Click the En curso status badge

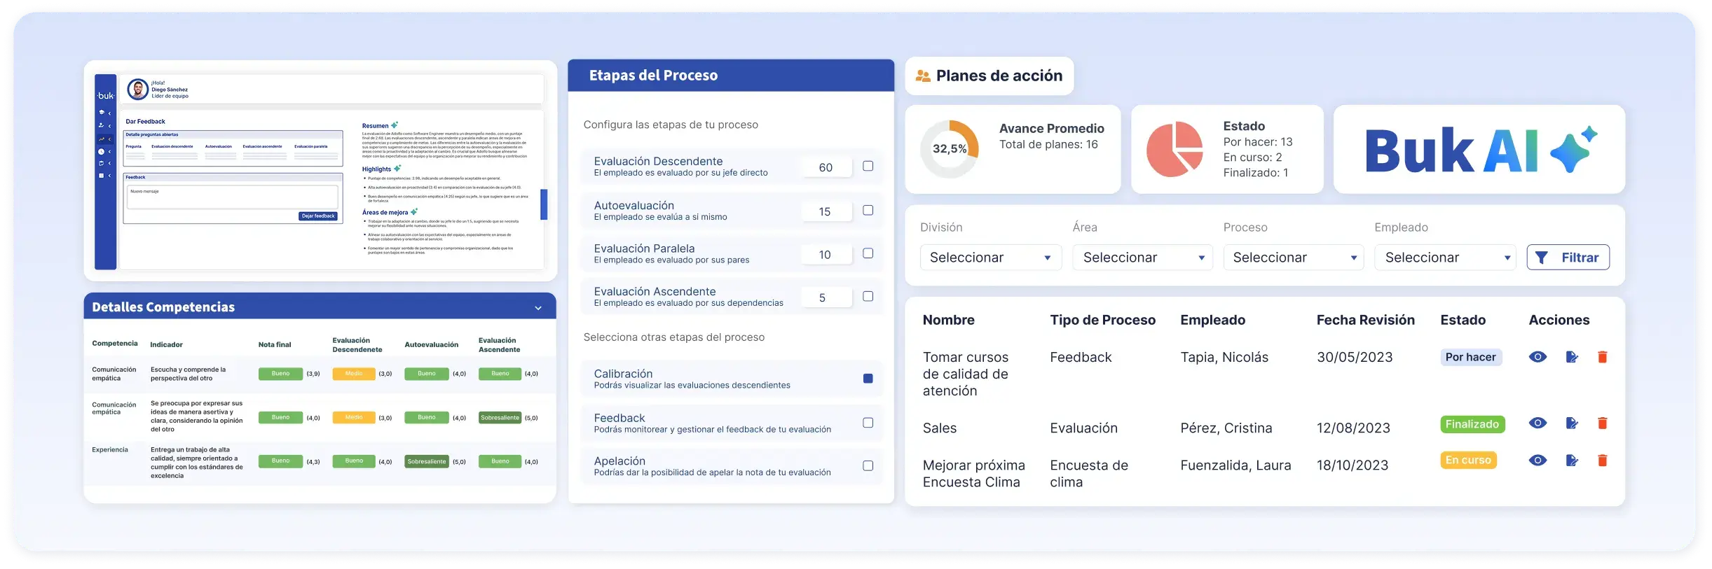[x=1468, y=460]
